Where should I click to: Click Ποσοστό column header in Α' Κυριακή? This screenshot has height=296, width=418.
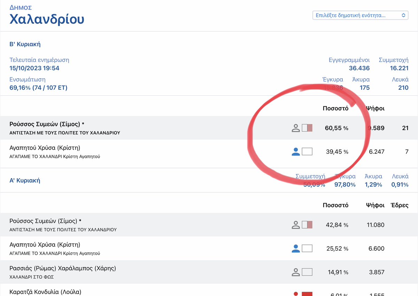pyautogui.click(x=335, y=205)
